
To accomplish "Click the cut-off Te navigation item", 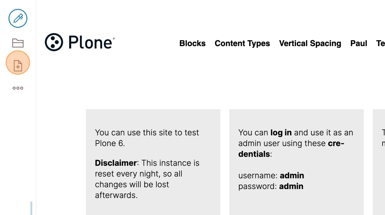I will tap(381, 43).
